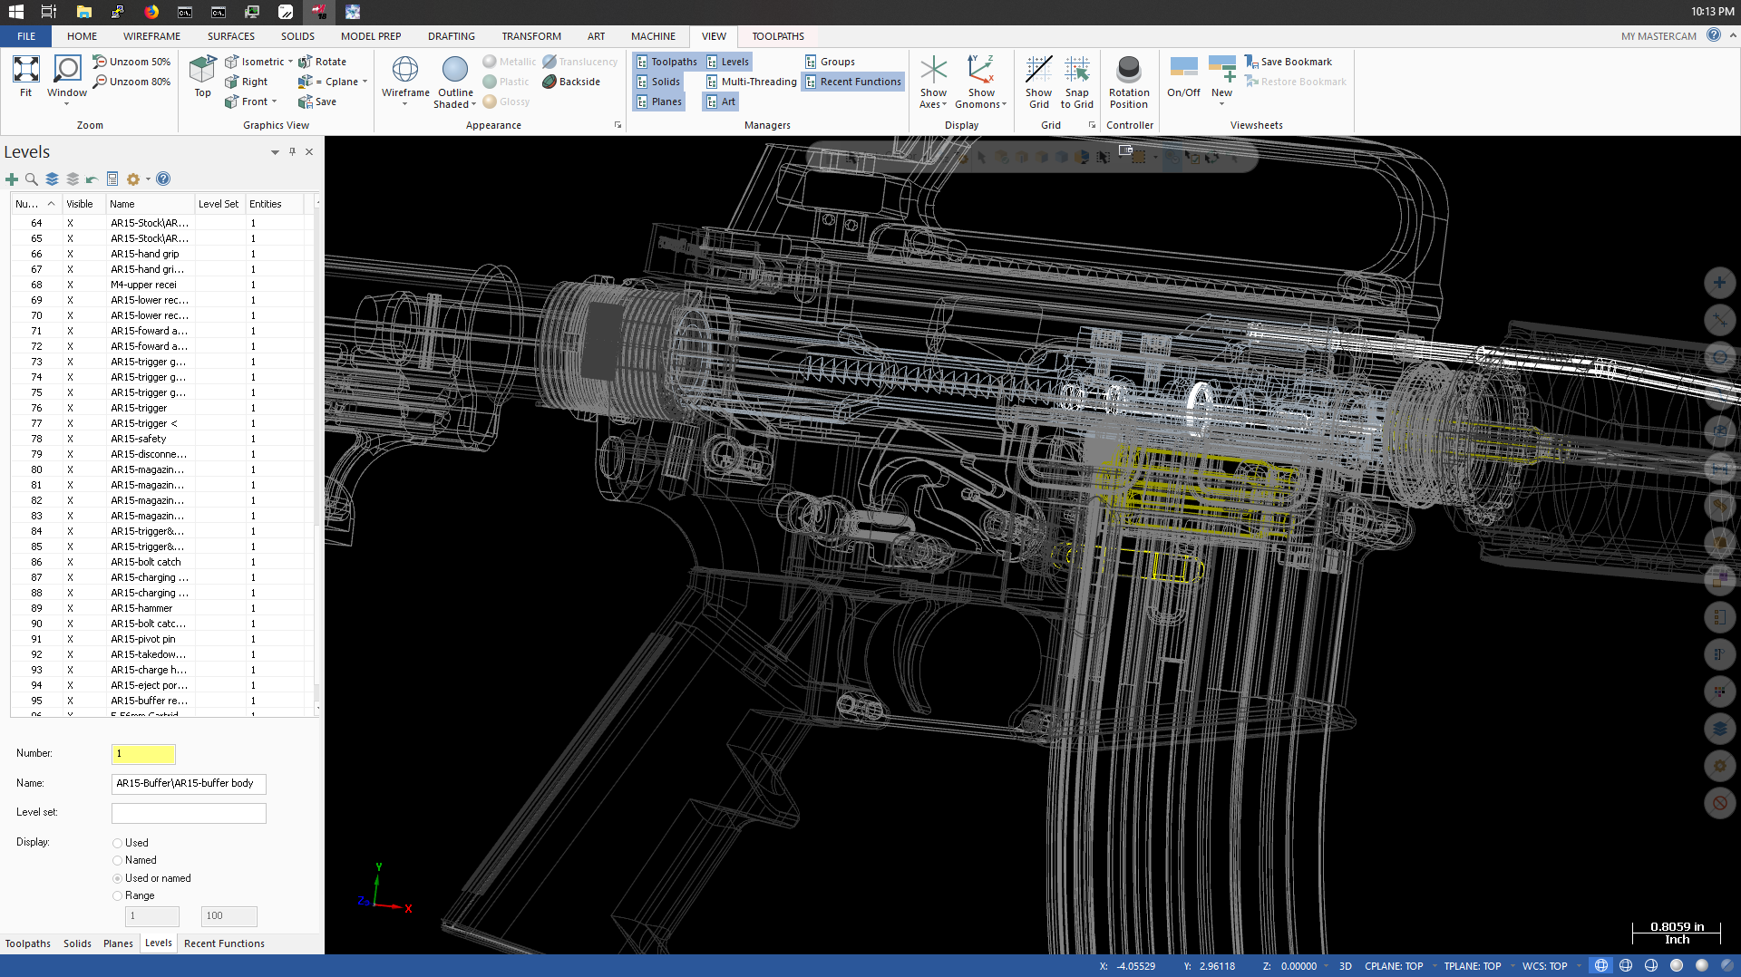Open the FILE menu
This screenshot has width=1741, height=977.
pos(26,36)
